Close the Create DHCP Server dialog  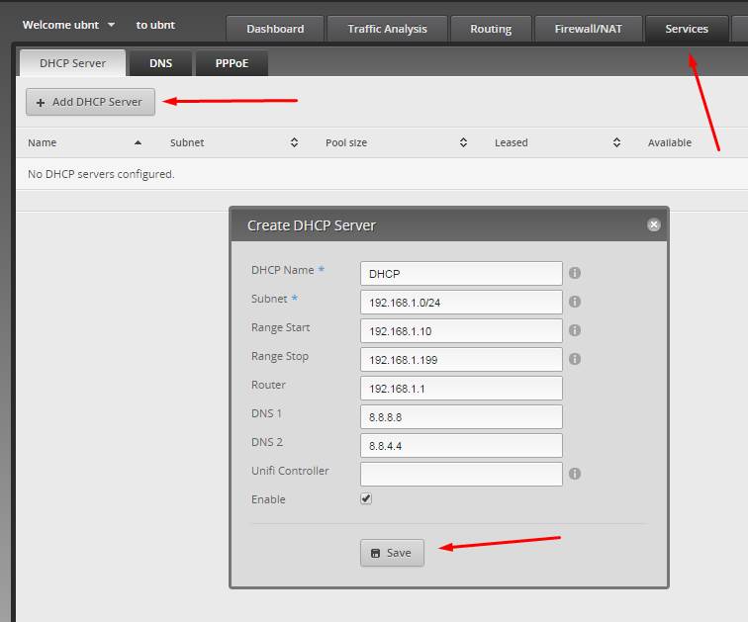coord(653,224)
